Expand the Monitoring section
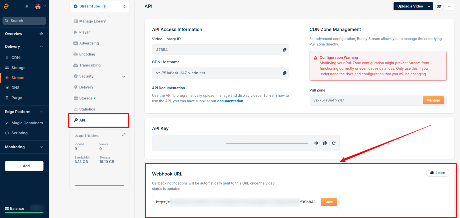The height and width of the screenshot is (218, 460). (x=41, y=147)
